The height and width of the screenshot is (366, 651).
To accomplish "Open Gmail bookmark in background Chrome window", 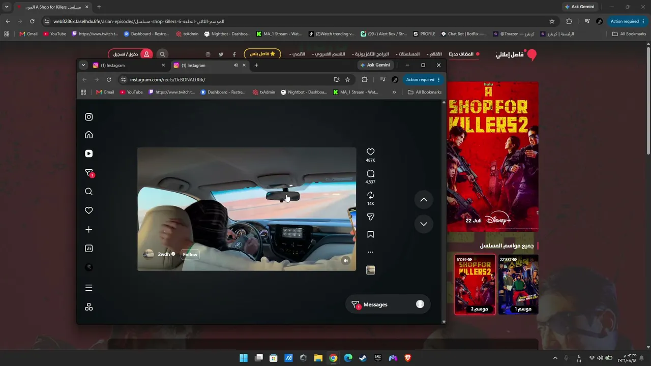I will [28, 34].
